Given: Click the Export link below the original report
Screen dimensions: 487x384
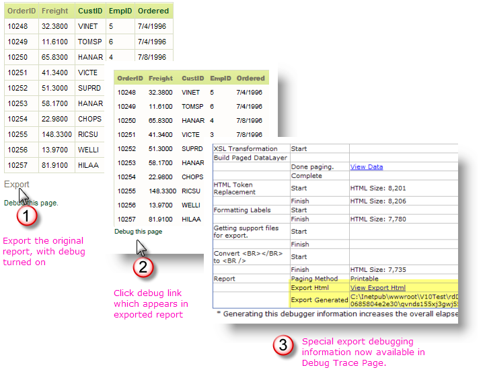Looking at the screenshot, I should (16, 184).
